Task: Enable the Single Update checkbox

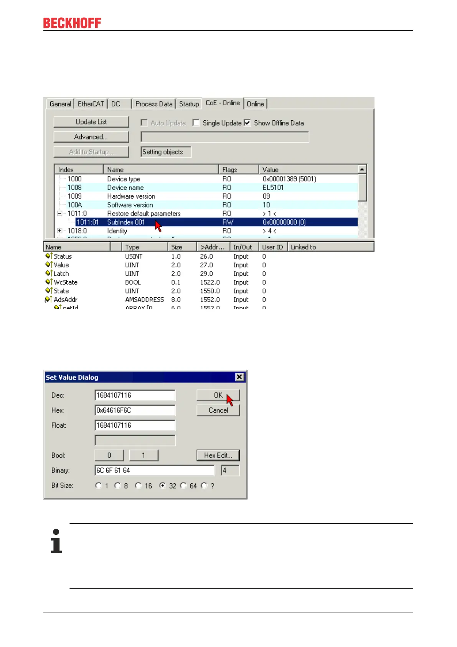Action: [196, 123]
